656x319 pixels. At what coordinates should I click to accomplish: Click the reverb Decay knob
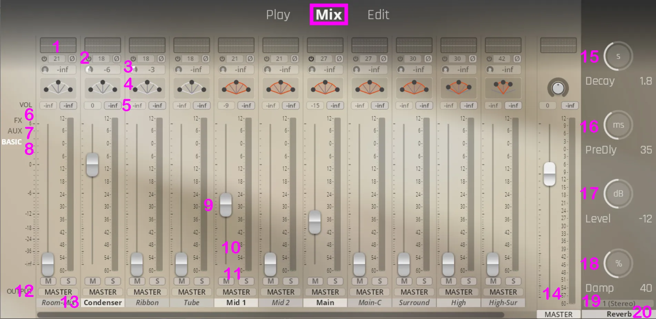[618, 56]
